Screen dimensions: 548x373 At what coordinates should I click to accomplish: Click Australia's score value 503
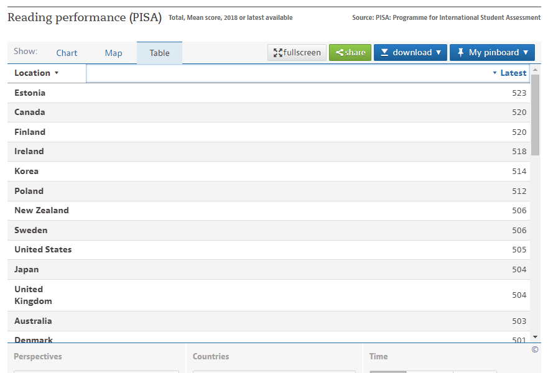tap(519, 321)
